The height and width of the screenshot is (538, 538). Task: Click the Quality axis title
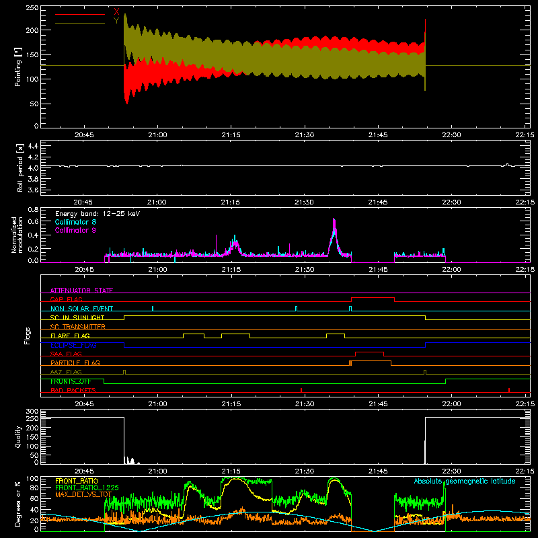point(18,436)
